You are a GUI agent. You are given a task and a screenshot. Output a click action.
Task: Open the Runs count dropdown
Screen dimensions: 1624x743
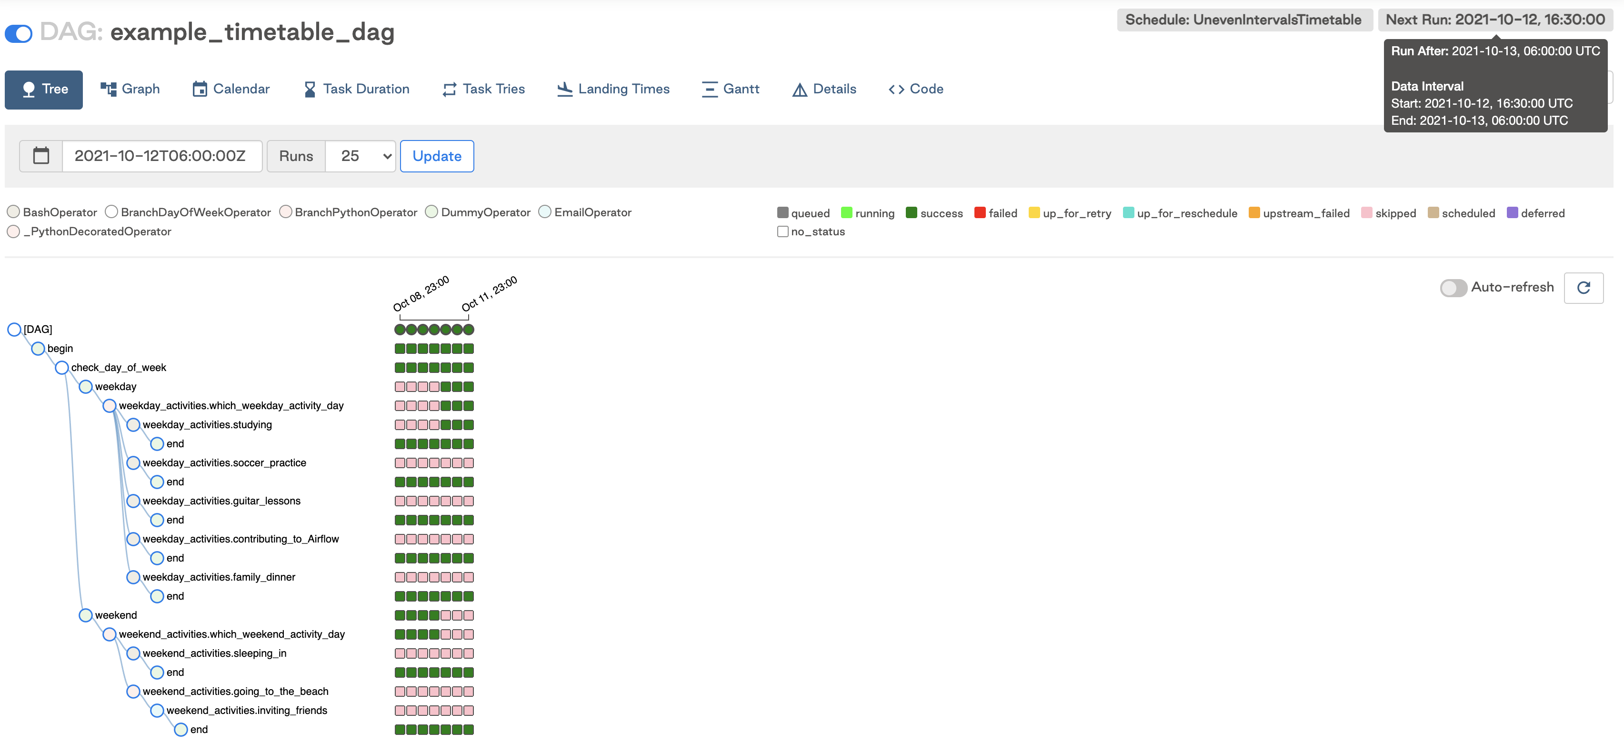361,156
